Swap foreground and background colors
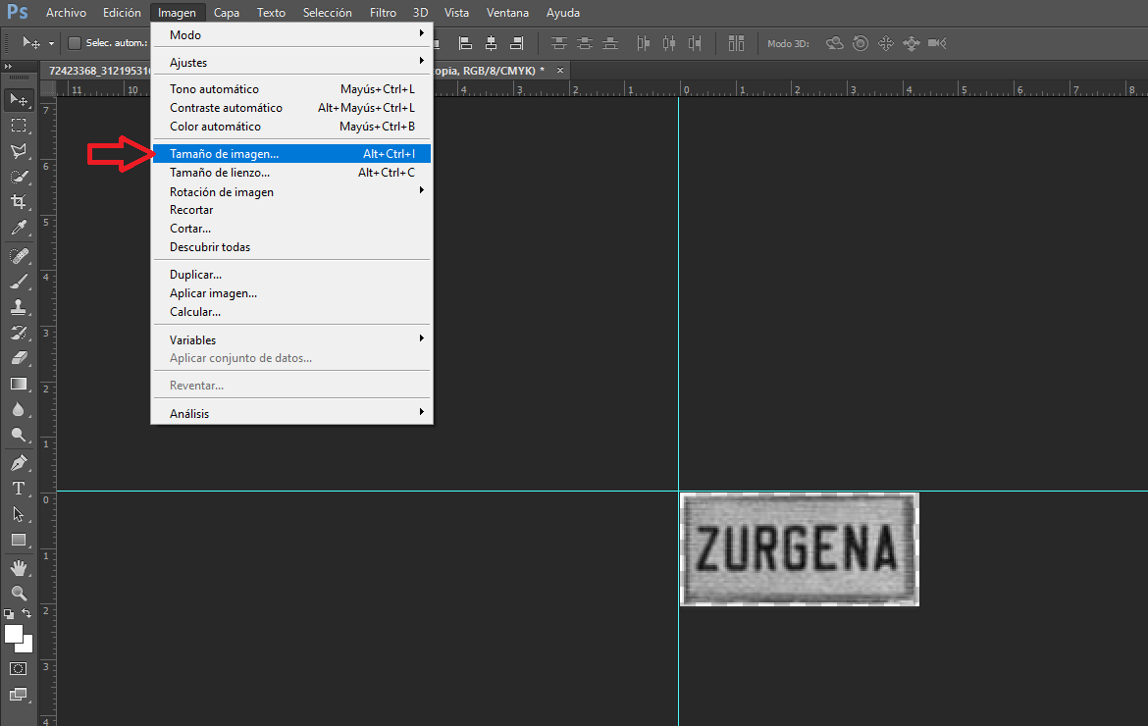1148x726 pixels. tap(26, 613)
